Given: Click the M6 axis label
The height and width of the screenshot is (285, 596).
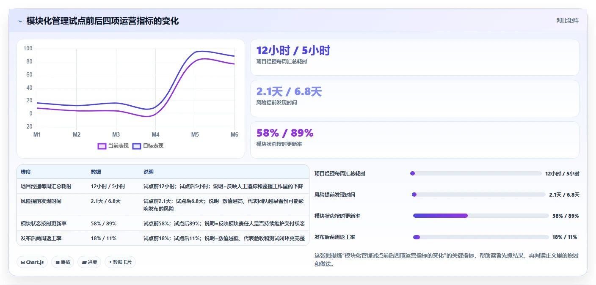Looking at the screenshot, I should (x=235, y=135).
